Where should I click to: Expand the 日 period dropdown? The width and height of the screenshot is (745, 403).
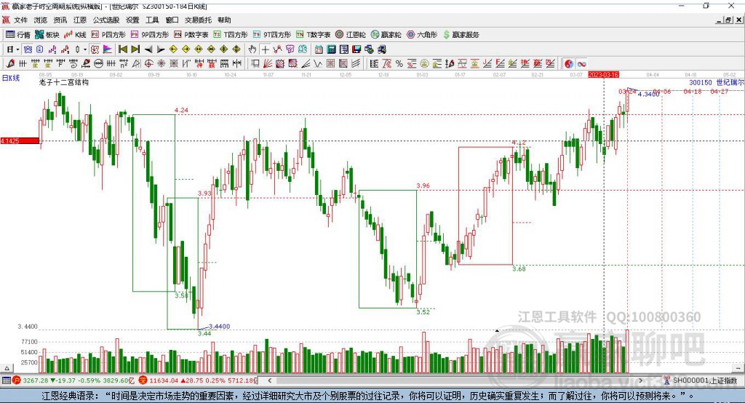pos(17,49)
